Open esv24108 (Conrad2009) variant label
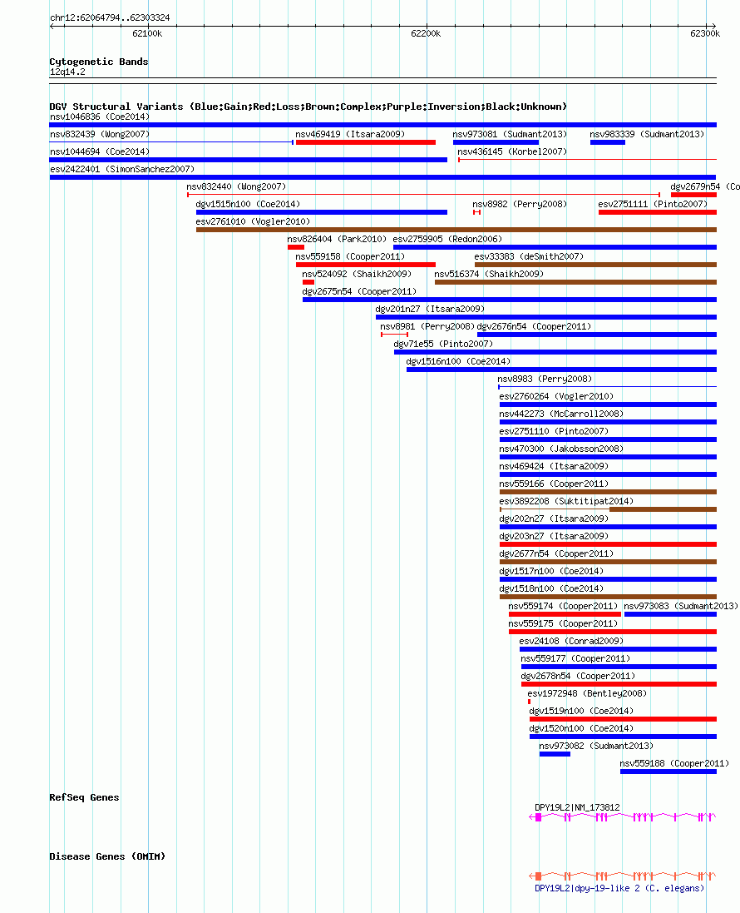This screenshot has width=740, height=913. tap(571, 641)
